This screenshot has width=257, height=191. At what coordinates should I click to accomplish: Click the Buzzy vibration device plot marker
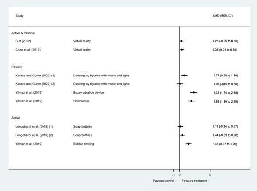[194, 92]
